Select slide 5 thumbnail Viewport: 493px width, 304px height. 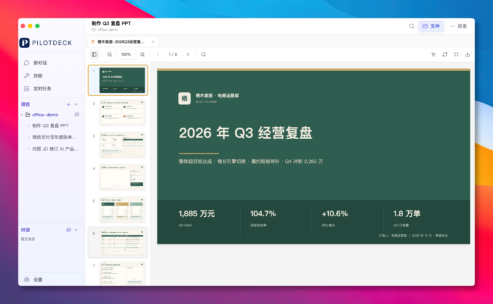pyautogui.click(x=123, y=210)
